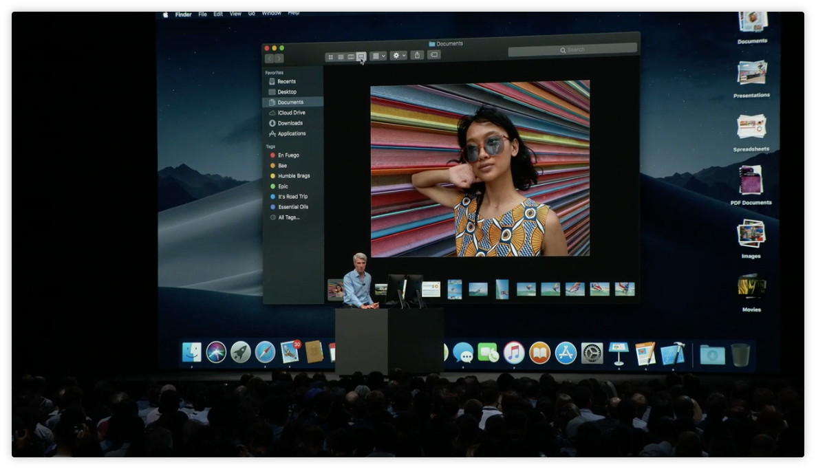
Task: Open the View menu
Action: tap(235, 14)
